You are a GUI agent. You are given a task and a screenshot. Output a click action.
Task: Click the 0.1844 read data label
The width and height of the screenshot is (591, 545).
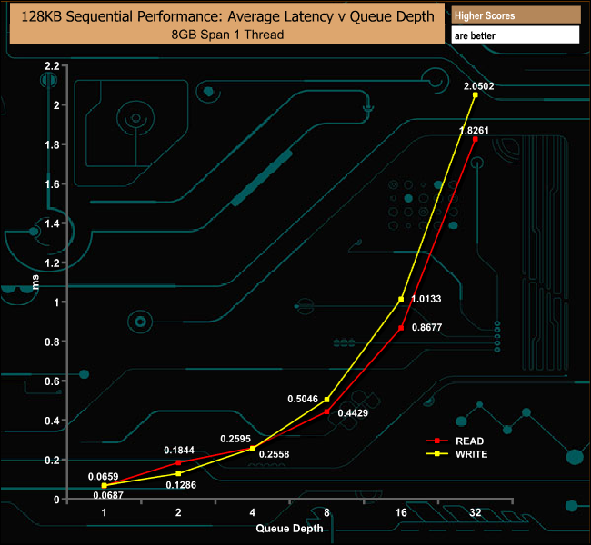point(179,451)
